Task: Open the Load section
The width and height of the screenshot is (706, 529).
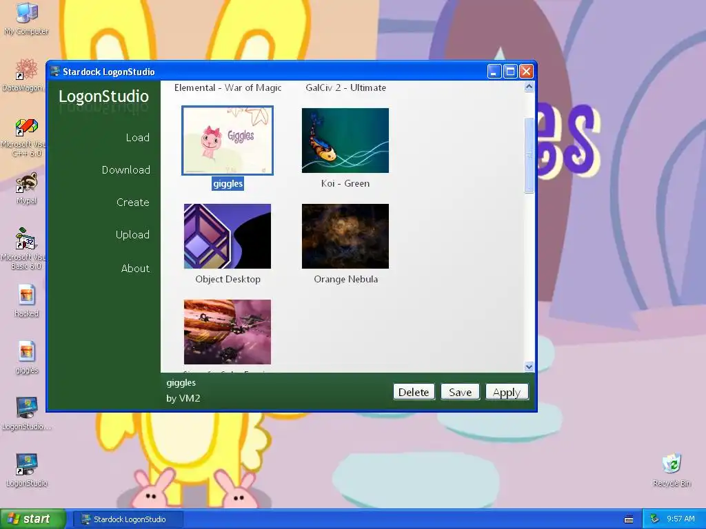Action: [x=137, y=138]
